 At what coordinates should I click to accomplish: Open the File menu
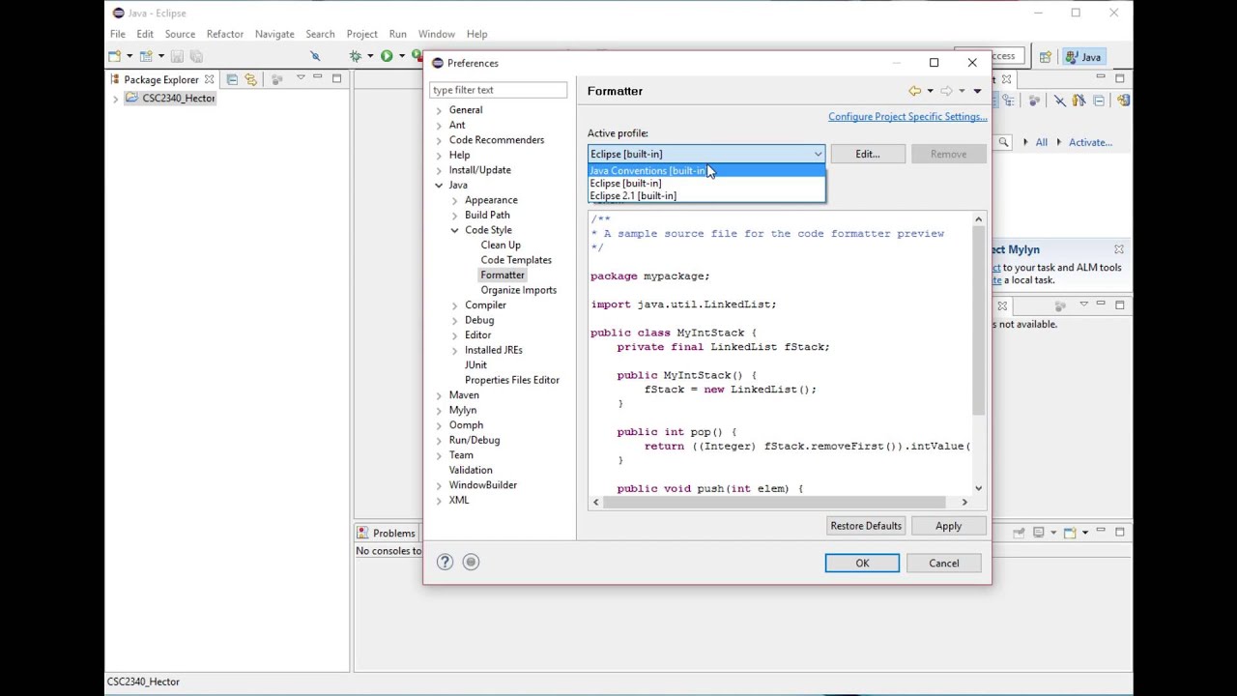click(117, 34)
